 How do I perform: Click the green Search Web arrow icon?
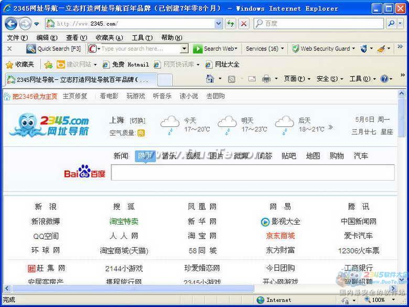point(198,49)
